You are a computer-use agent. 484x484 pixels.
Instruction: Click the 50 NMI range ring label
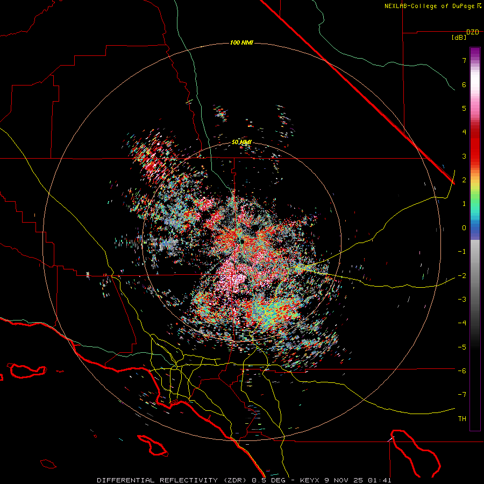click(x=241, y=143)
